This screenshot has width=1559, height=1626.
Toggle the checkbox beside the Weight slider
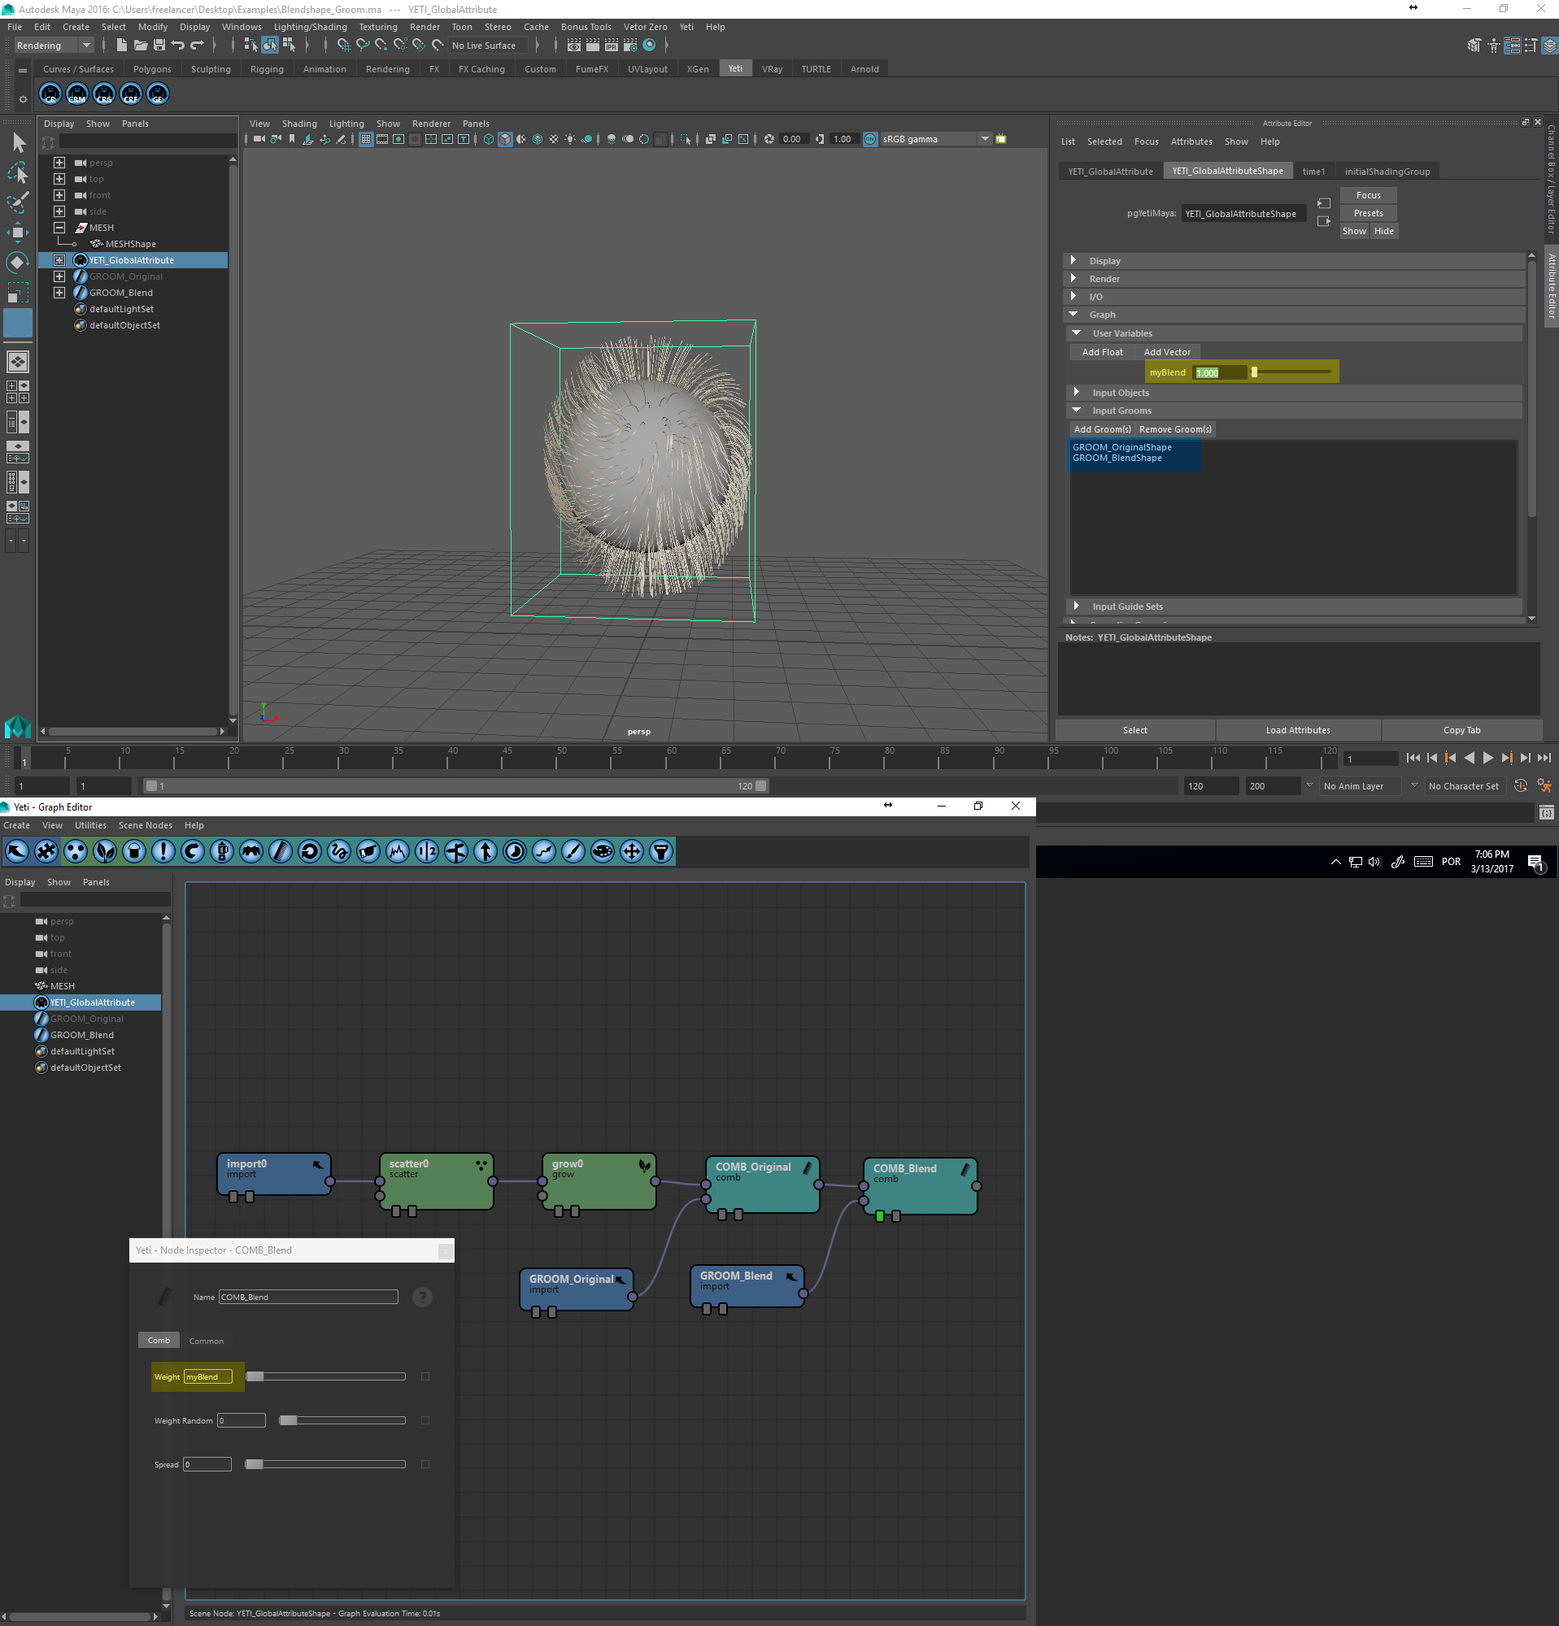[x=425, y=1376]
